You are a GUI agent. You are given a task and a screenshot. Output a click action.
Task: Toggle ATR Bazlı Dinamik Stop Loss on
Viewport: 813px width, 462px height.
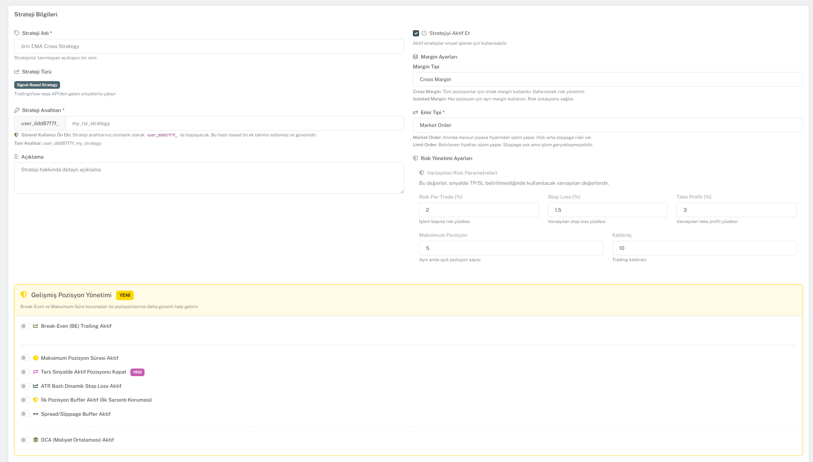click(25, 386)
